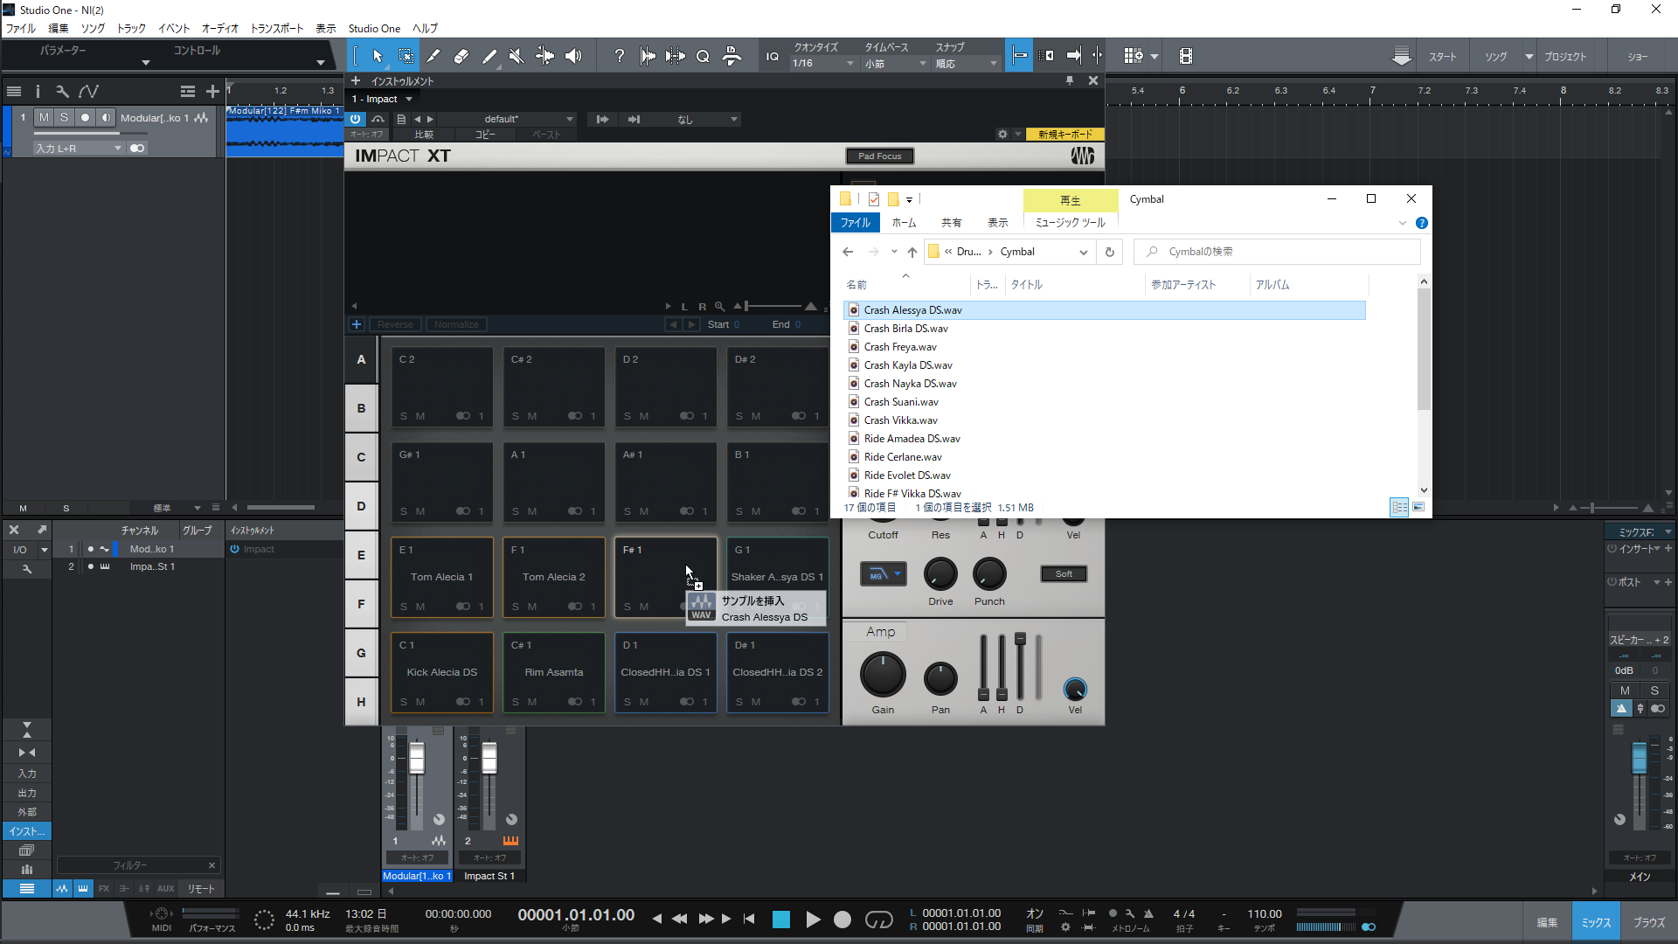Open the ブラウズ panel button

1648,922
